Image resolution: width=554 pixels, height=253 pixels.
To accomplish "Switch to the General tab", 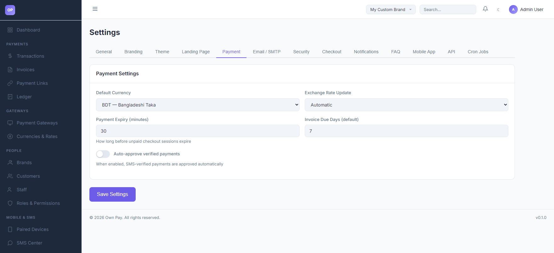I will pos(104,52).
